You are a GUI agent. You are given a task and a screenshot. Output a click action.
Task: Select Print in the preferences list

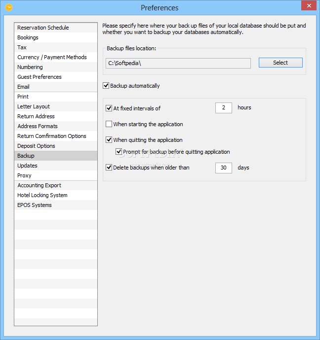tap(56, 97)
